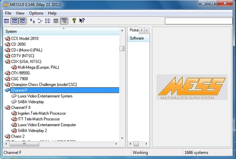The height and width of the screenshot is (159, 236).
Task: Click the system list vertical scrollbar thumb
Action: [x=122, y=49]
